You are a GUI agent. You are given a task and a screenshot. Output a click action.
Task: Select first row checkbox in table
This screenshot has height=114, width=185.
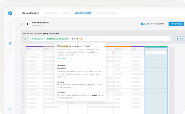(23, 57)
